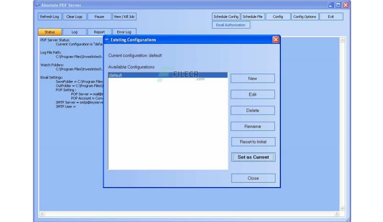Click the Refresh Log button
Image resolution: width=383 pixels, height=222 pixels.
(49, 17)
